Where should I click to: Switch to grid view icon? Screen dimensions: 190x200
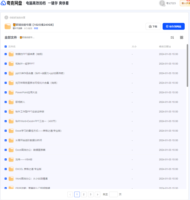tap(181, 37)
